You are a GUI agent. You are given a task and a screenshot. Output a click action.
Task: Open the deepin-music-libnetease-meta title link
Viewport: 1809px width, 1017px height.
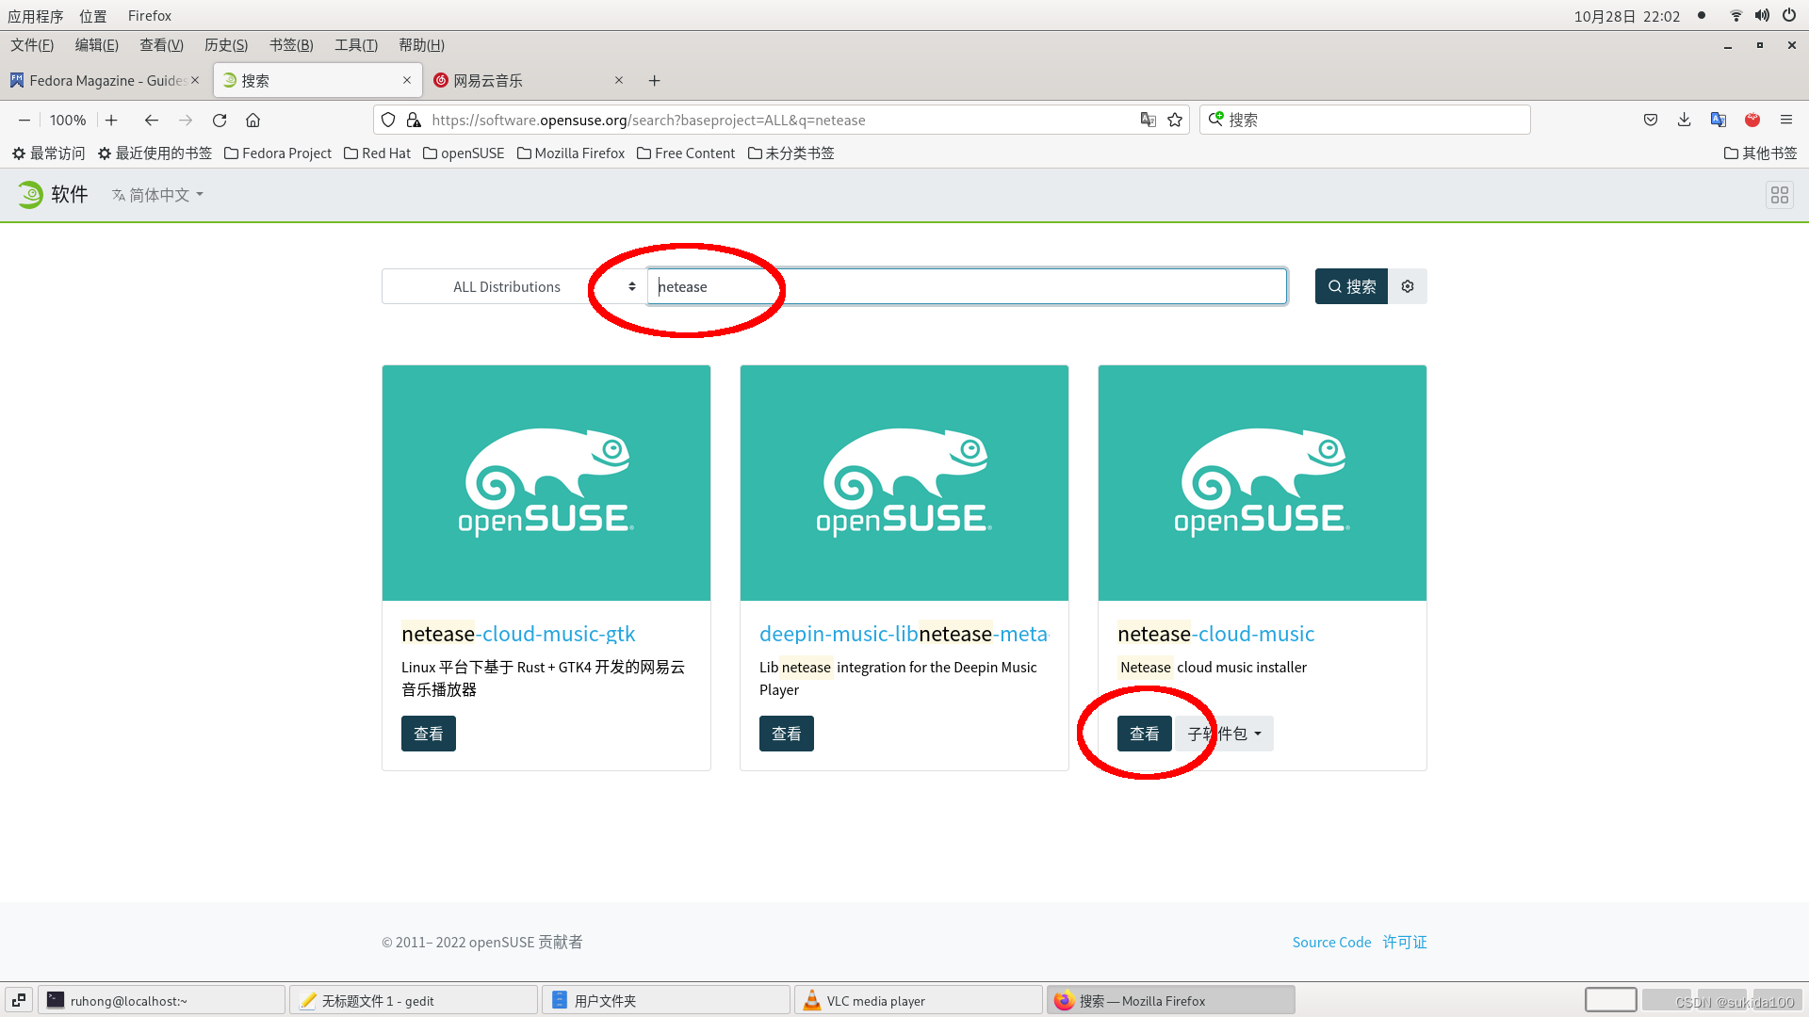pos(904,634)
